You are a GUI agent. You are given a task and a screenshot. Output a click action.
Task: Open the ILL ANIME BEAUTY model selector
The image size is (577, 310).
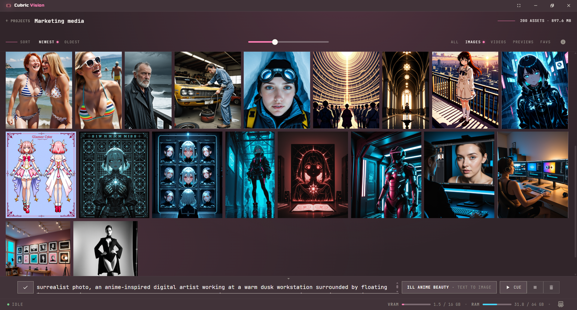pyautogui.click(x=449, y=287)
